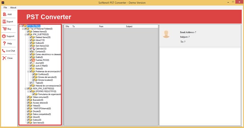Toggle the Junk E-Mail(0) checkbox
This screenshot has width=244, height=128.
click(31, 66)
